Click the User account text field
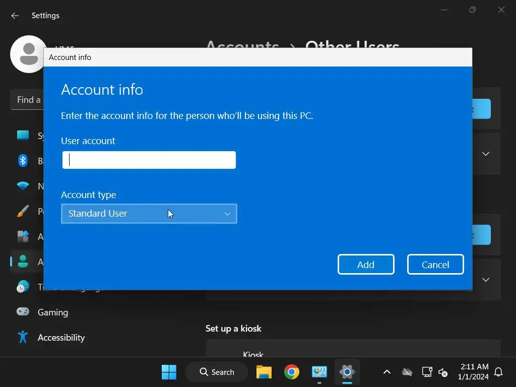 149,160
